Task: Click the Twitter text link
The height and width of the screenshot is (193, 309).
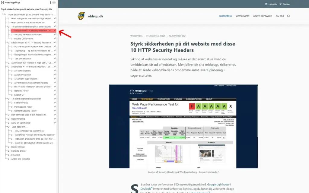Action: (286, 4)
